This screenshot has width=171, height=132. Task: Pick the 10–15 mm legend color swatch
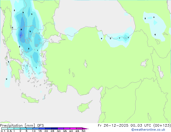click(x=36, y=128)
